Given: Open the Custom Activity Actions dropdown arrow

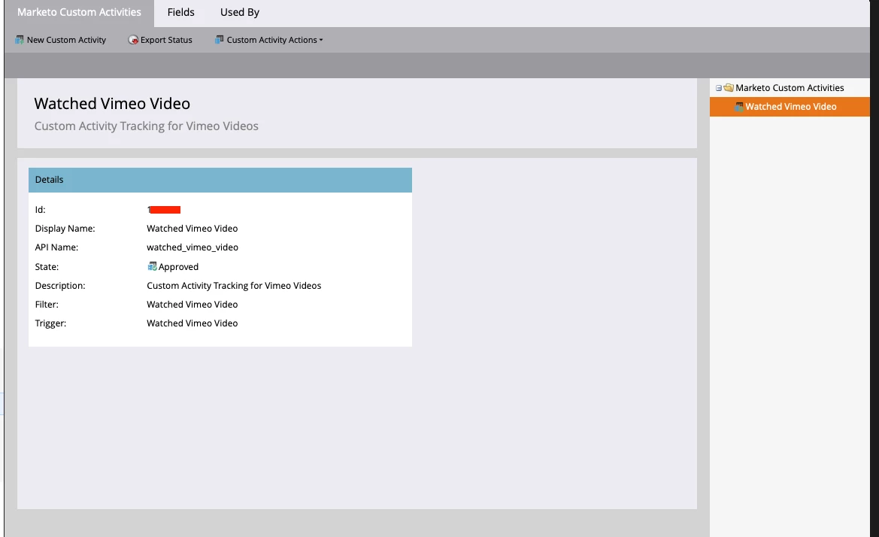Looking at the screenshot, I should point(320,41).
